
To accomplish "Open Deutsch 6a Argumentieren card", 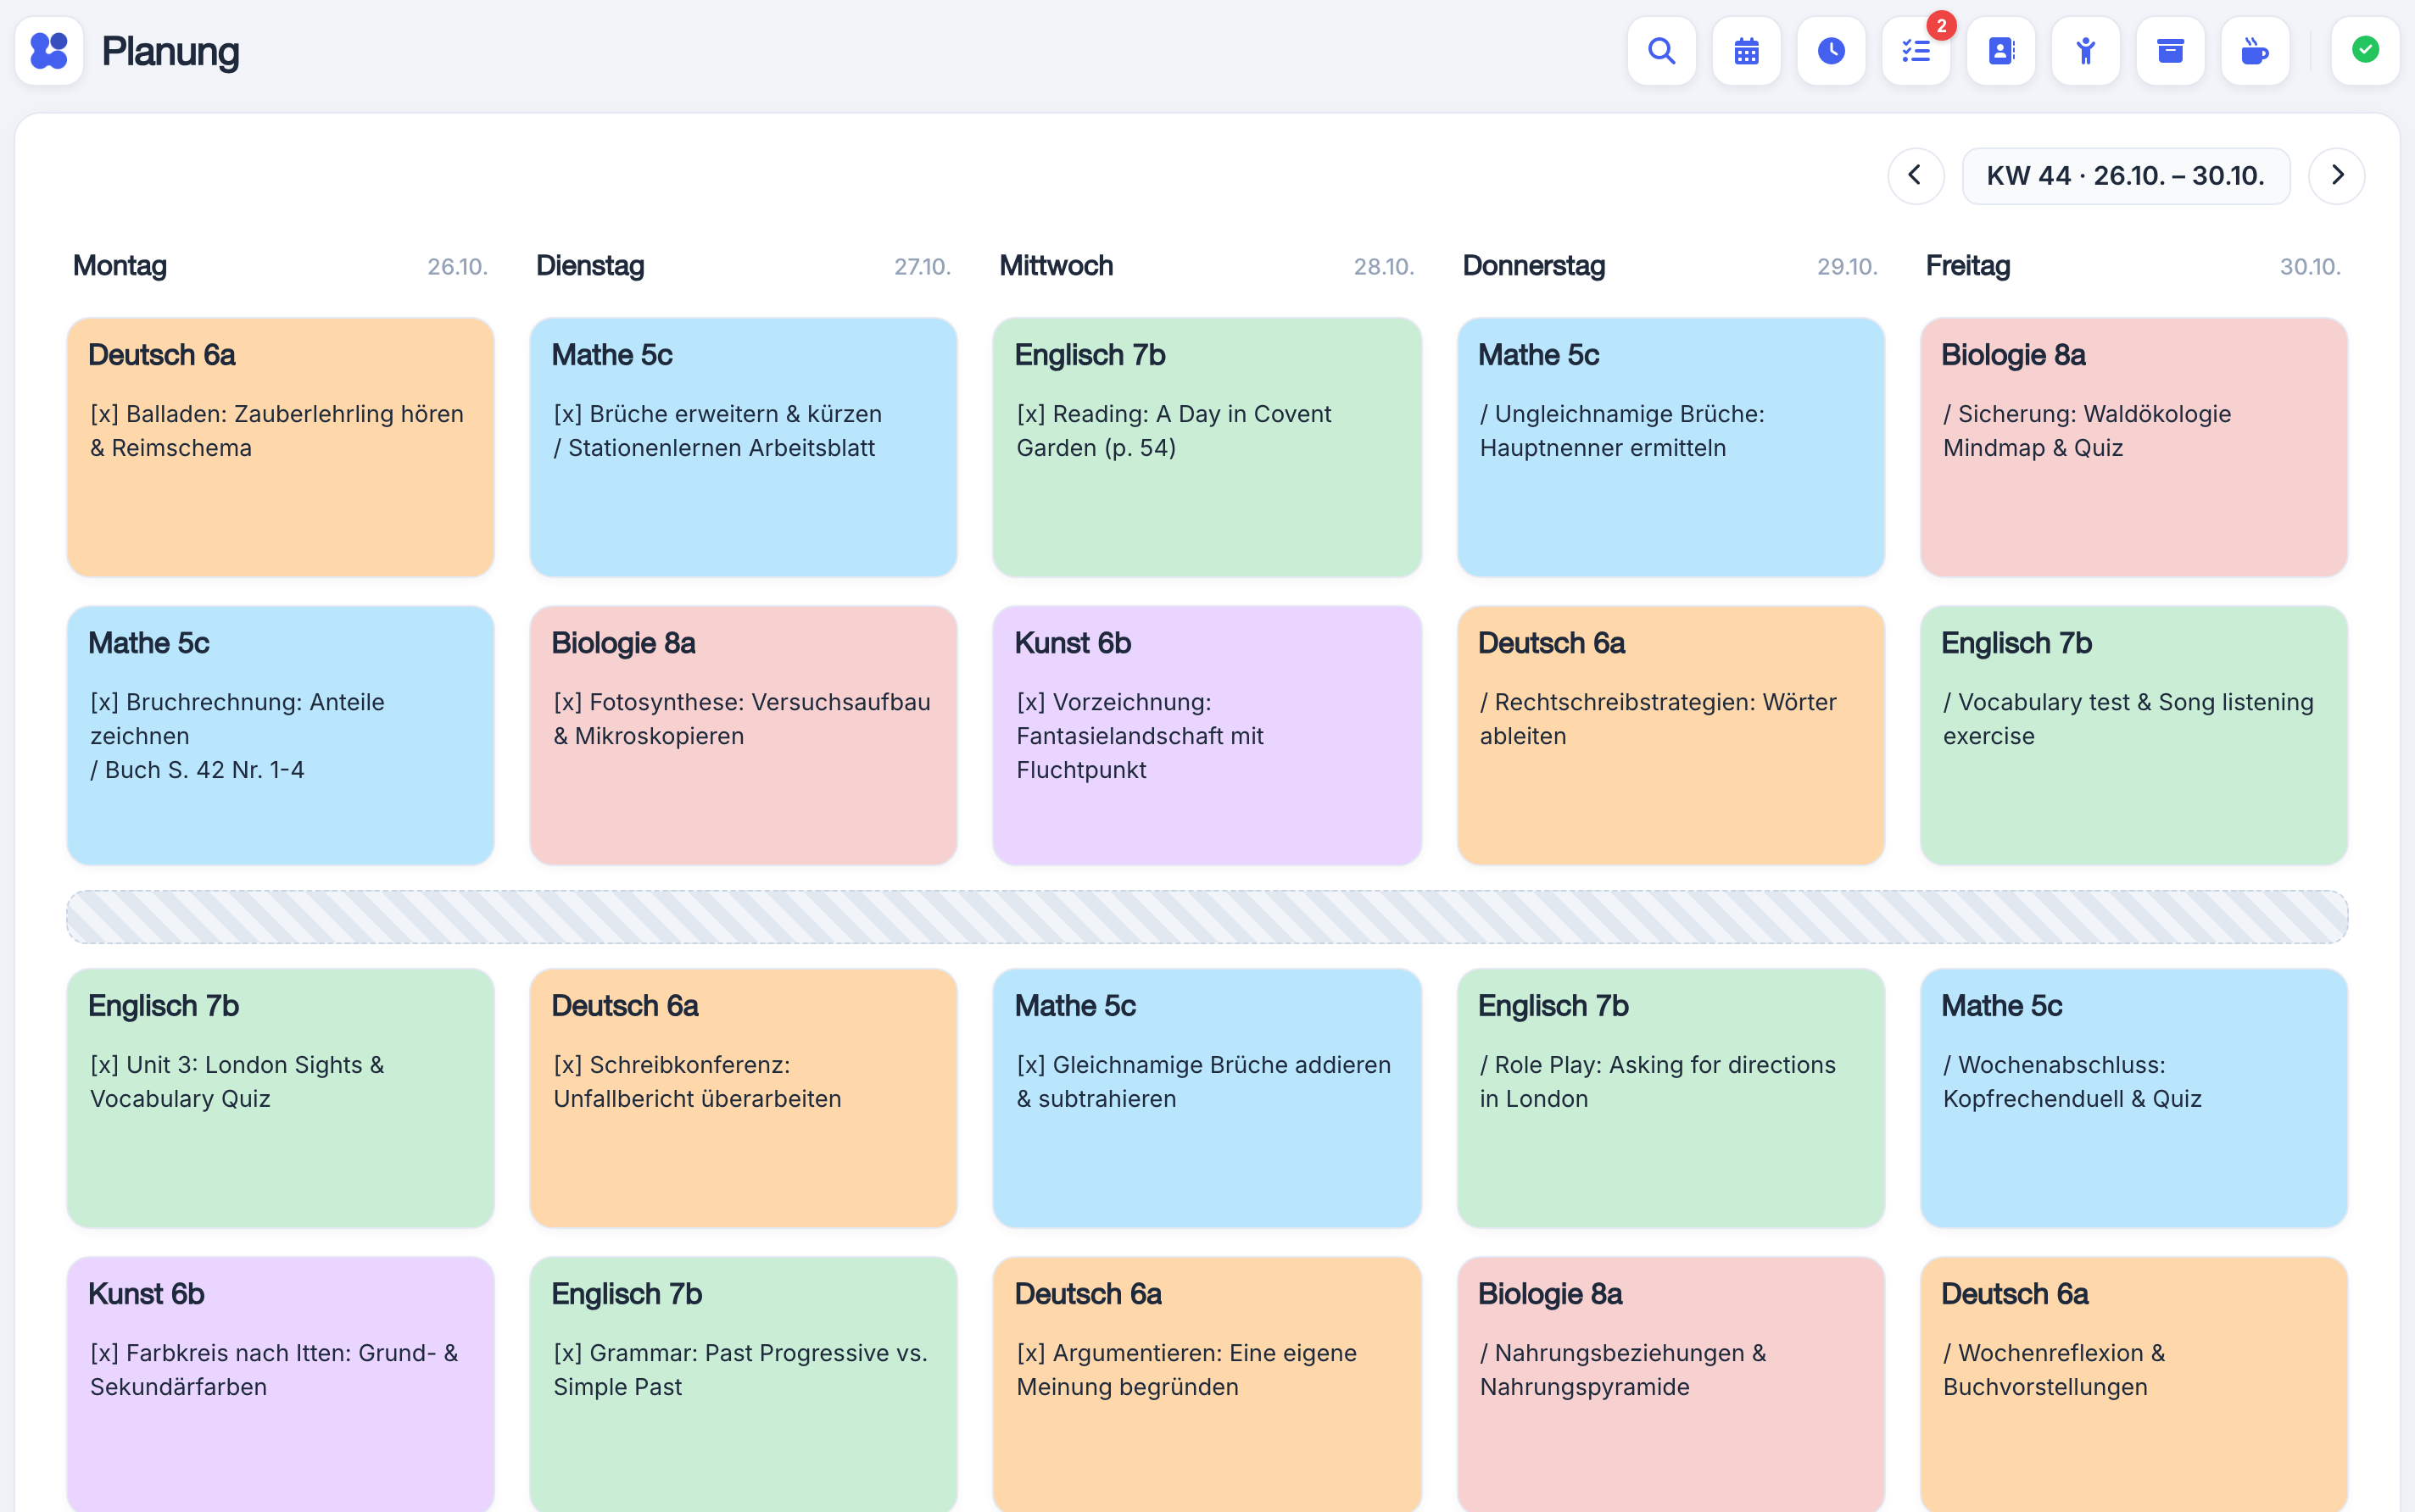I will (1207, 1385).
